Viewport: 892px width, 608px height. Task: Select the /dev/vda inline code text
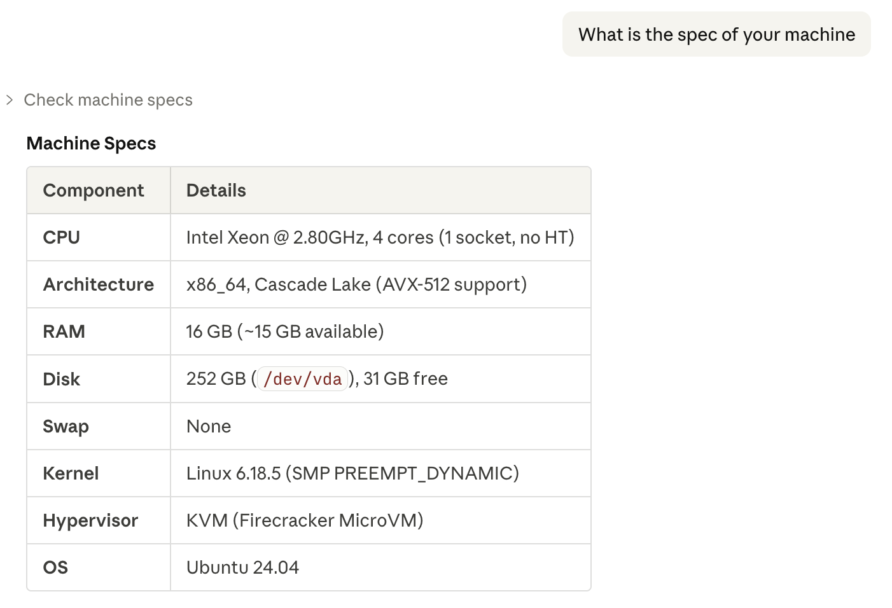click(302, 379)
